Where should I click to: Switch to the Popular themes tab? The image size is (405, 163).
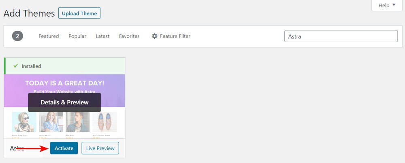pos(77,36)
